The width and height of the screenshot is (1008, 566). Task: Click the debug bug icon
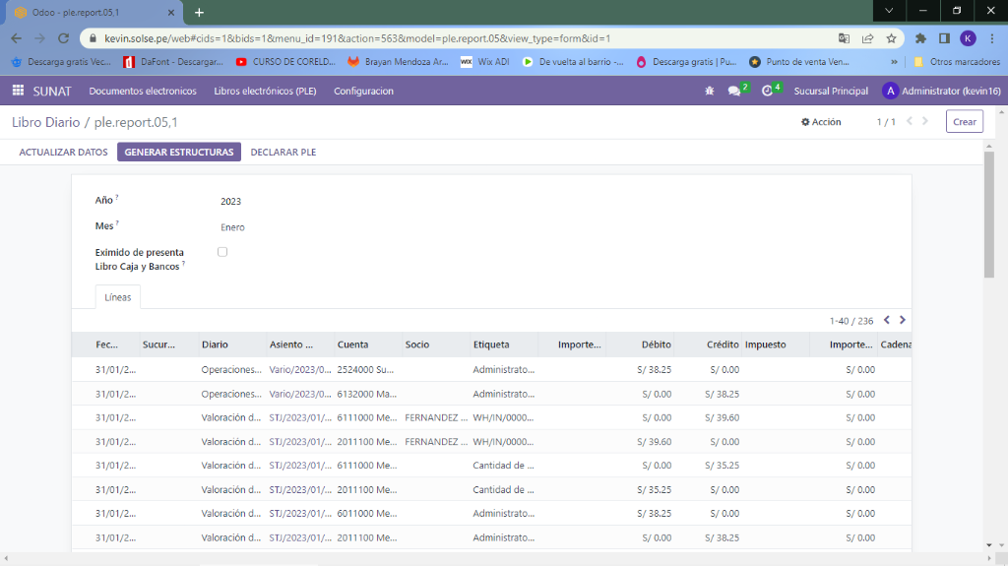point(710,91)
